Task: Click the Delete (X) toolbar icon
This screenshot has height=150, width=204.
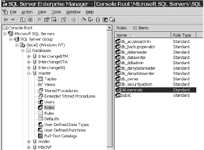Action: coord(39,20)
